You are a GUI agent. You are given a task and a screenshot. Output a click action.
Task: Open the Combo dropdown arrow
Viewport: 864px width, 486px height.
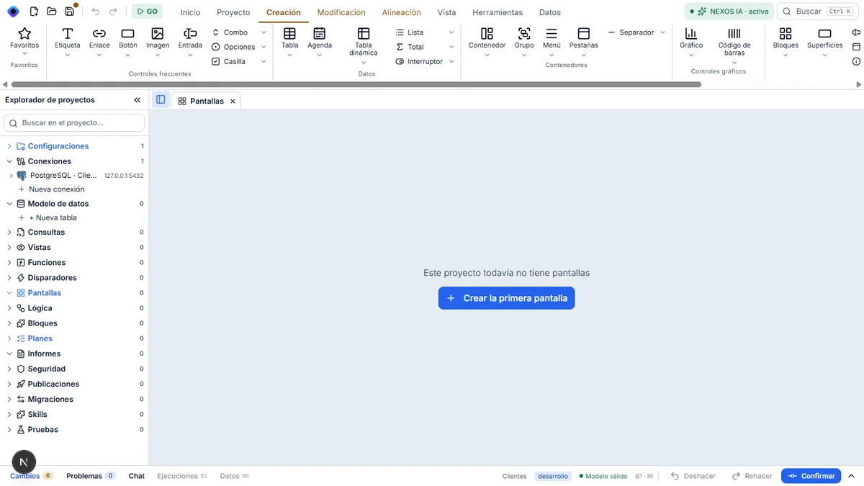pos(264,32)
